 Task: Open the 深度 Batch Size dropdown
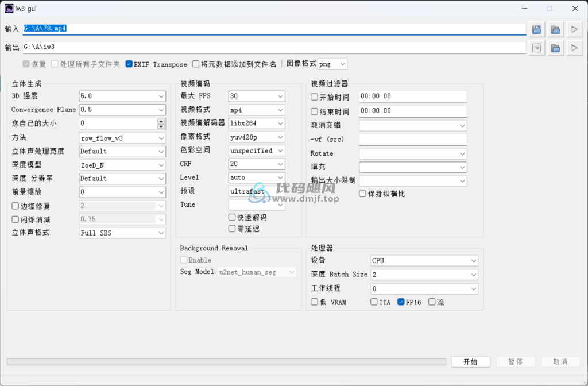[x=424, y=275]
